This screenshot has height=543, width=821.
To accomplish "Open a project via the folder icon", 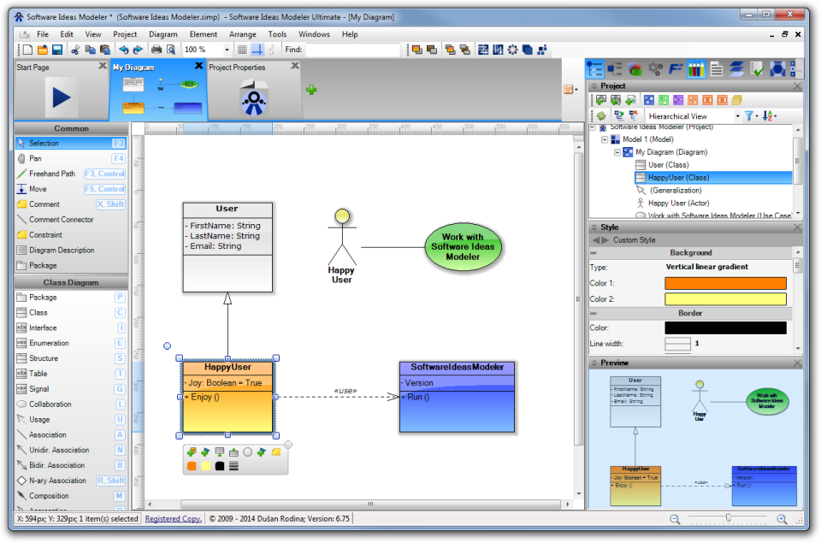I will pos(43,50).
